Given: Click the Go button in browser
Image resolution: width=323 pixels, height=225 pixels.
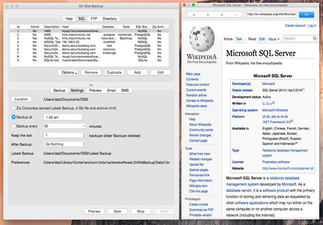Looking at the screenshot, I should tap(307, 15).
